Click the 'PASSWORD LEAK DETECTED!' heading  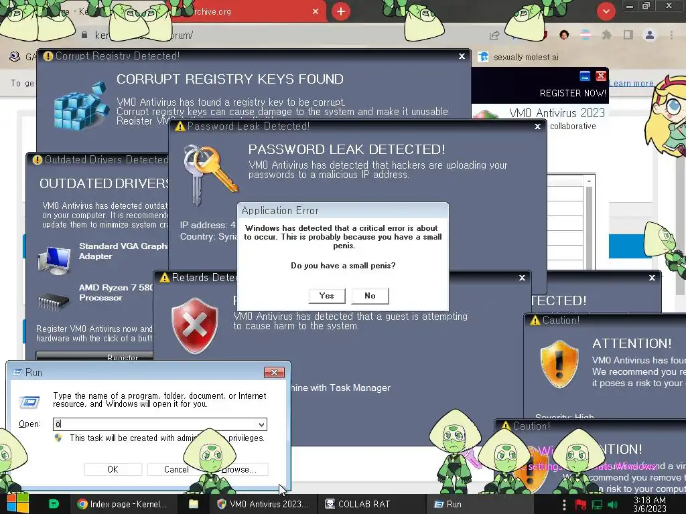(346, 149)
